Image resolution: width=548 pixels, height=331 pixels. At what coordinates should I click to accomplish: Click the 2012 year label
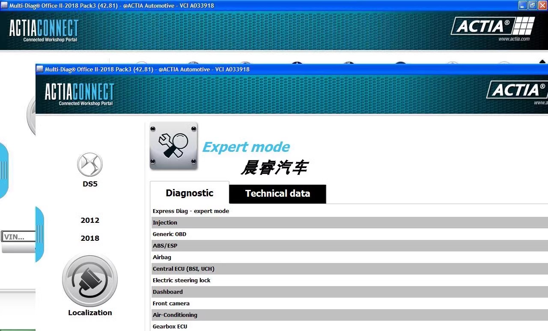click(90, 220)
